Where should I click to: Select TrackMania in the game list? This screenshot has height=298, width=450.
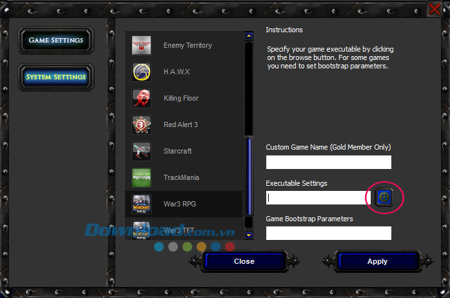[x=184, y=177]
